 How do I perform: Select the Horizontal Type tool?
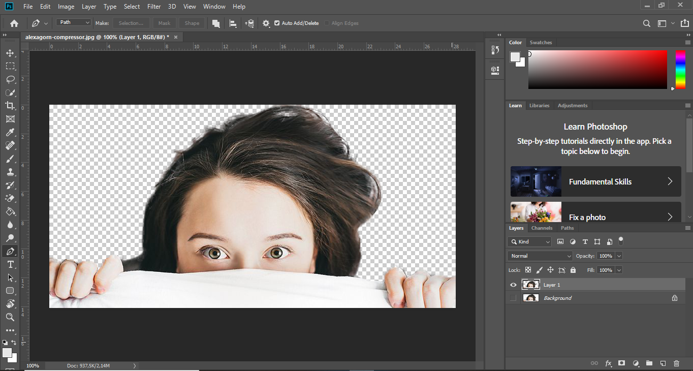10,265
